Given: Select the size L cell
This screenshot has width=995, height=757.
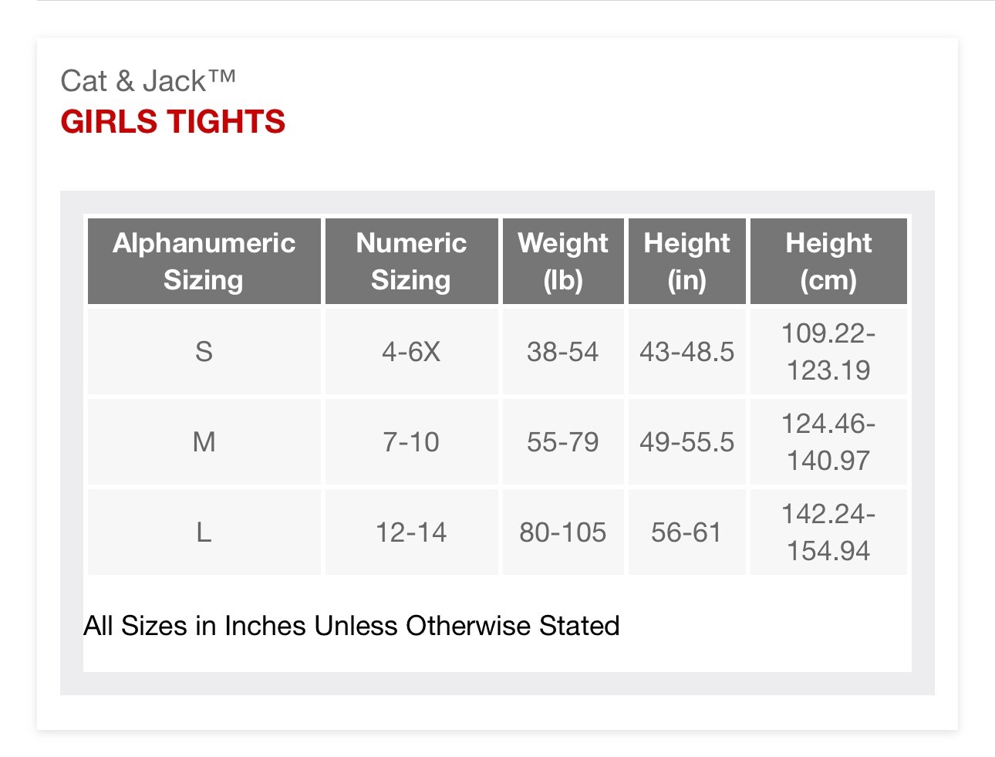Looking at the screenshot, I should pyautogui.click(x=204, y=532).
